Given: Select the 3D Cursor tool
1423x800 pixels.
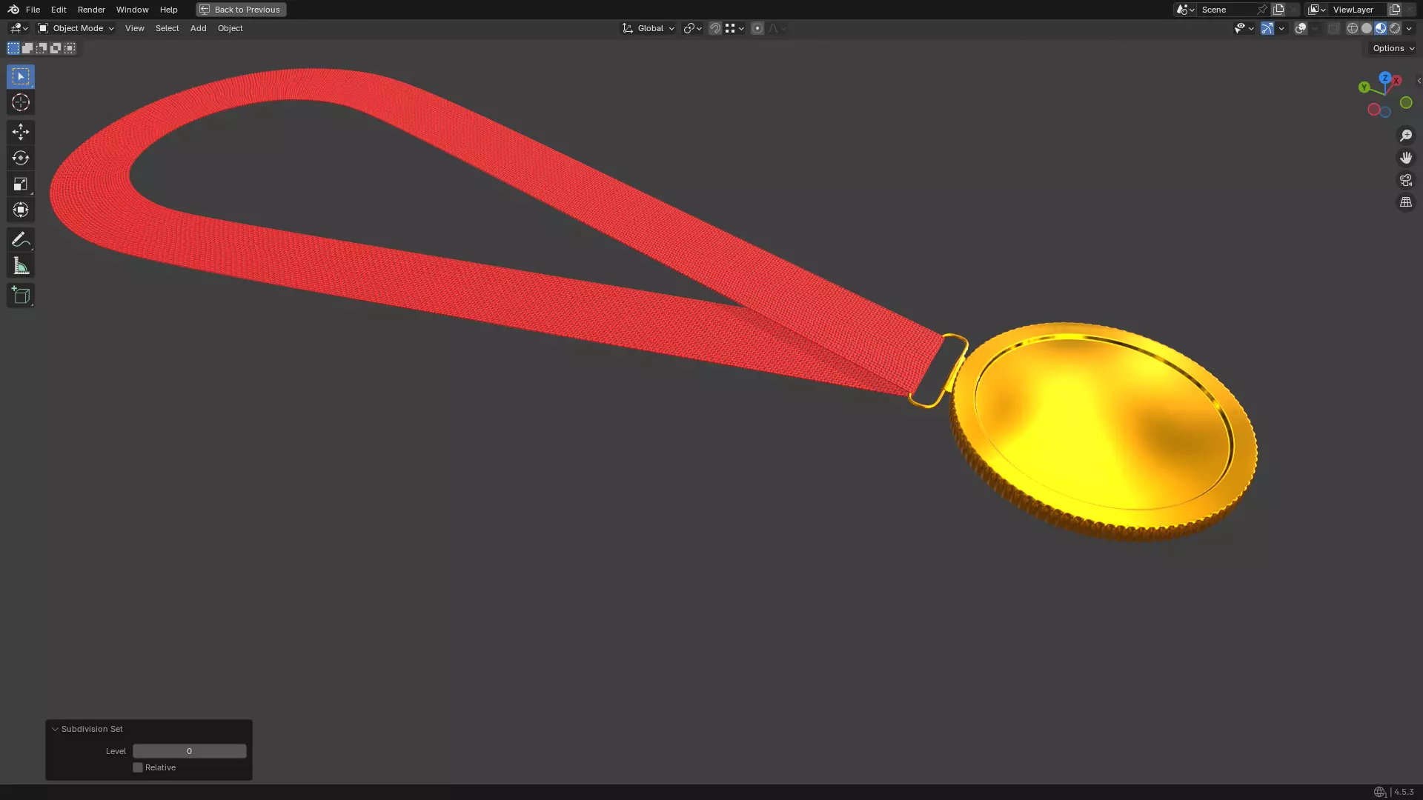Looking at the screenshot, I should 21,102.
